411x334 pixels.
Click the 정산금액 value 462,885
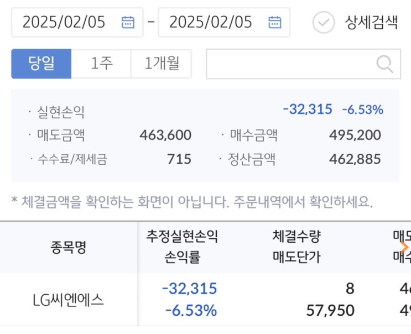coord(355,159)
